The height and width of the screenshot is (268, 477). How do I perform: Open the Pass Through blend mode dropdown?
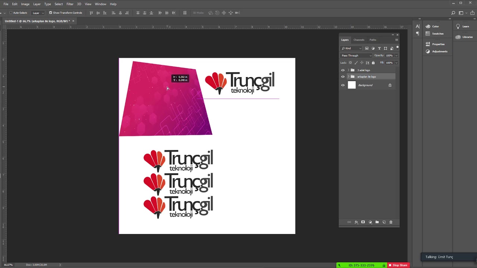(356, 55)
